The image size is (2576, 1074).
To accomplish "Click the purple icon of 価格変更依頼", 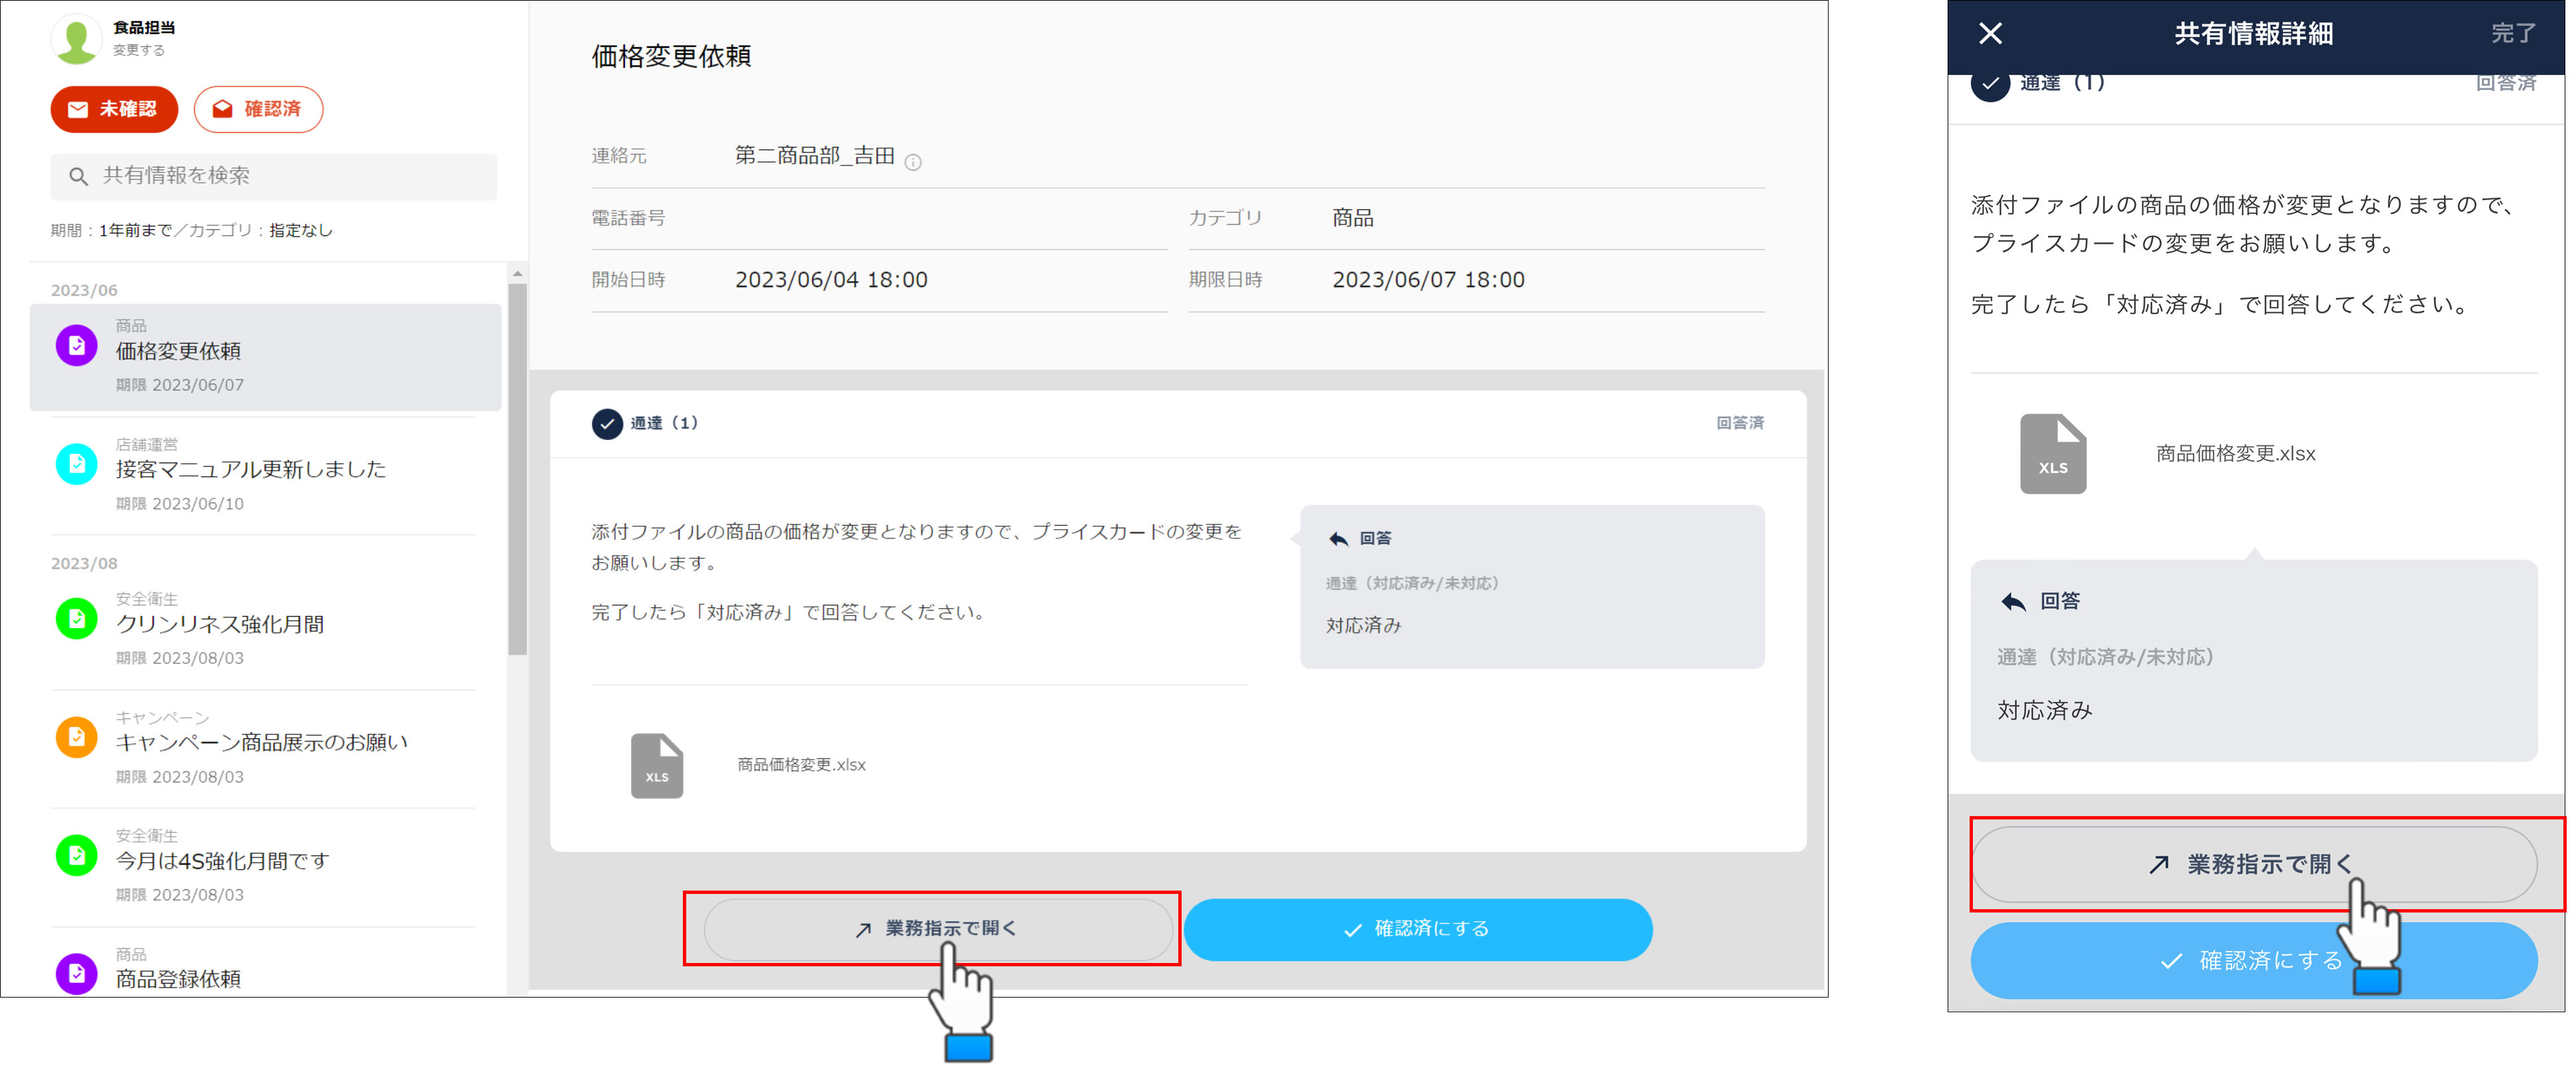I will click(76, 346).
